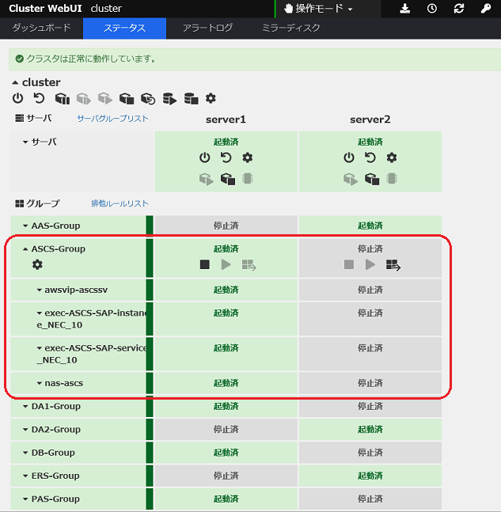Expand the AAS-Group row

25,226
